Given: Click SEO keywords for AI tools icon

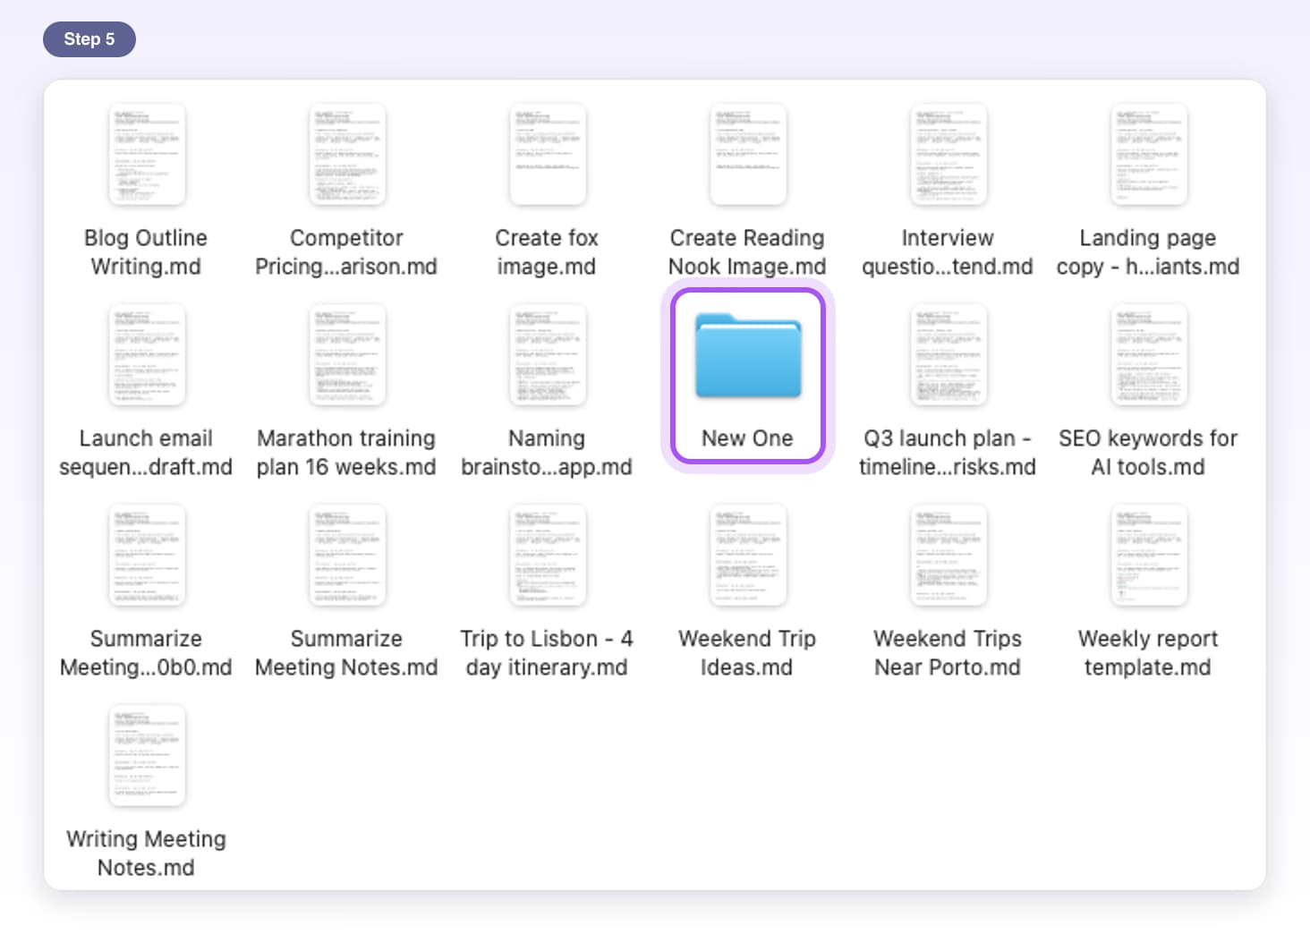Looking at the screenshot, I should click(1148, 355).
